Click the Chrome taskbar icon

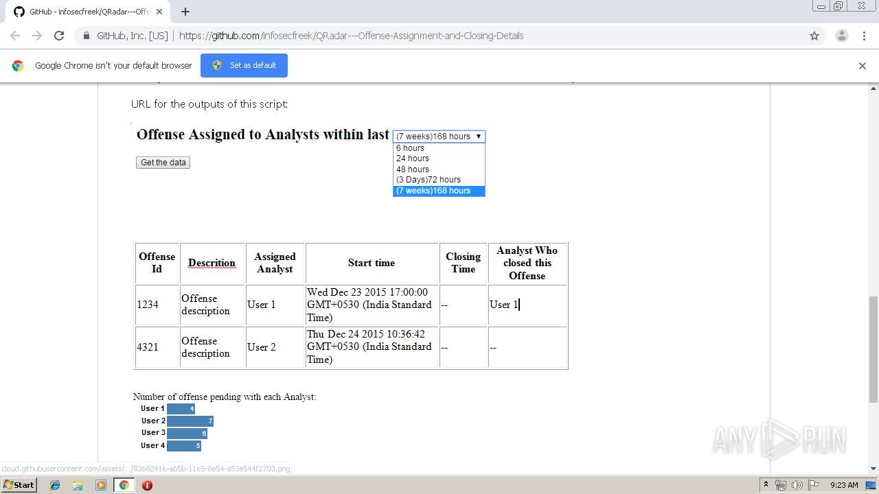(124, 485)
